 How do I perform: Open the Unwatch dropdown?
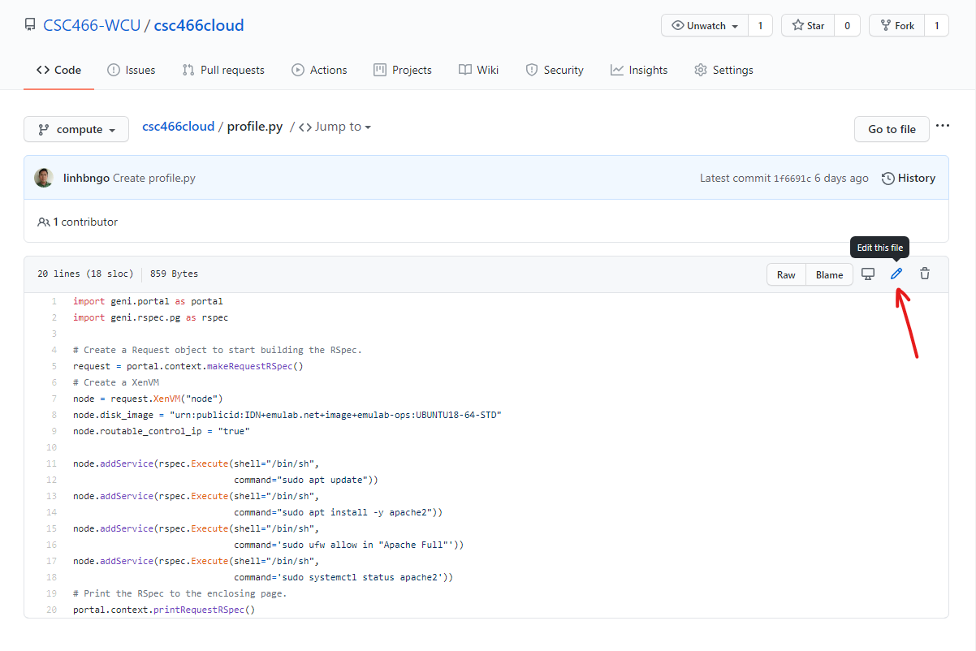coord(705,26)
